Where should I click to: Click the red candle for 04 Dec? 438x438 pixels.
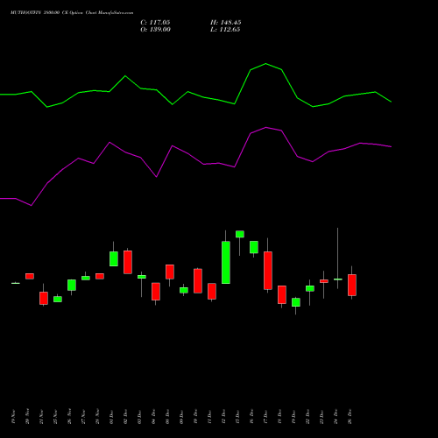[x=156, y=292]
